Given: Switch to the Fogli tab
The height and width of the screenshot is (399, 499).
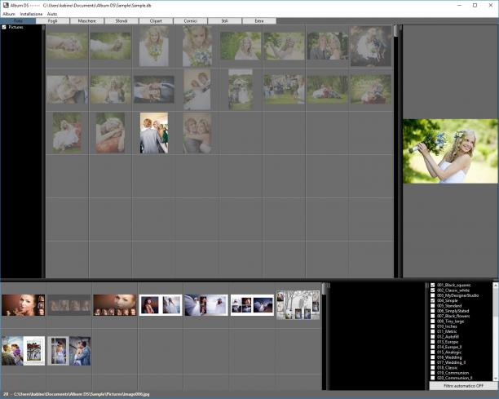Looking at the screenshot, I should coord(52,21).
